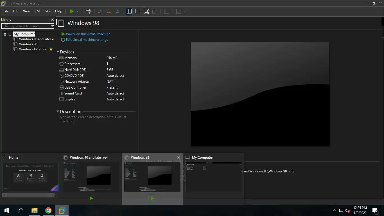Click the Network Adapter icon
Image resolution: width=384 pixels, height=216 pixels.
pos(62,82)
